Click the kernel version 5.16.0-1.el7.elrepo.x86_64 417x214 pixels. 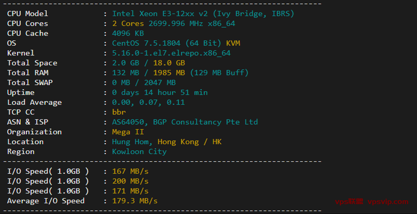coord(171,53)
